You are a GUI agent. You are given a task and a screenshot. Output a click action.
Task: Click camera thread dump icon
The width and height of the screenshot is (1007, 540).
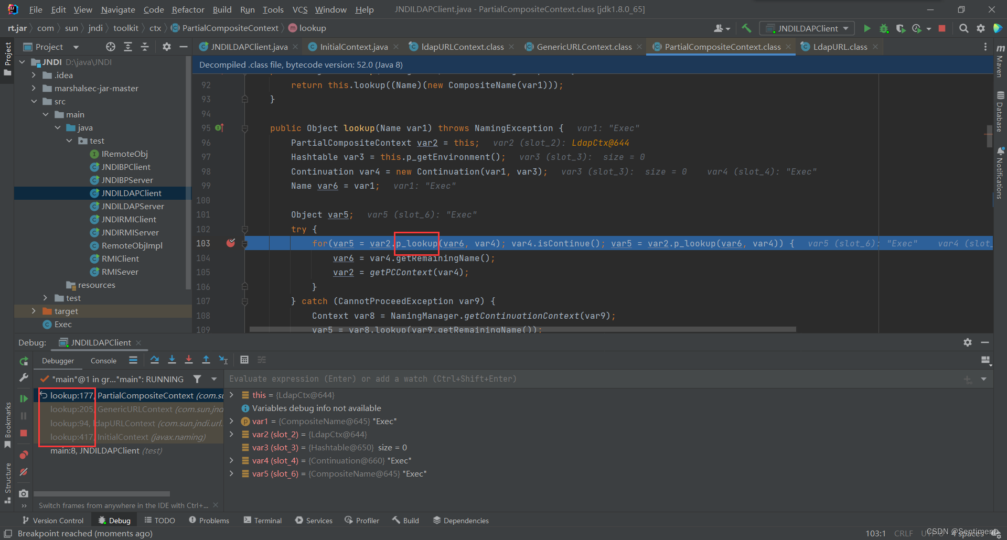pyautogui.click(x=24, y=493)
